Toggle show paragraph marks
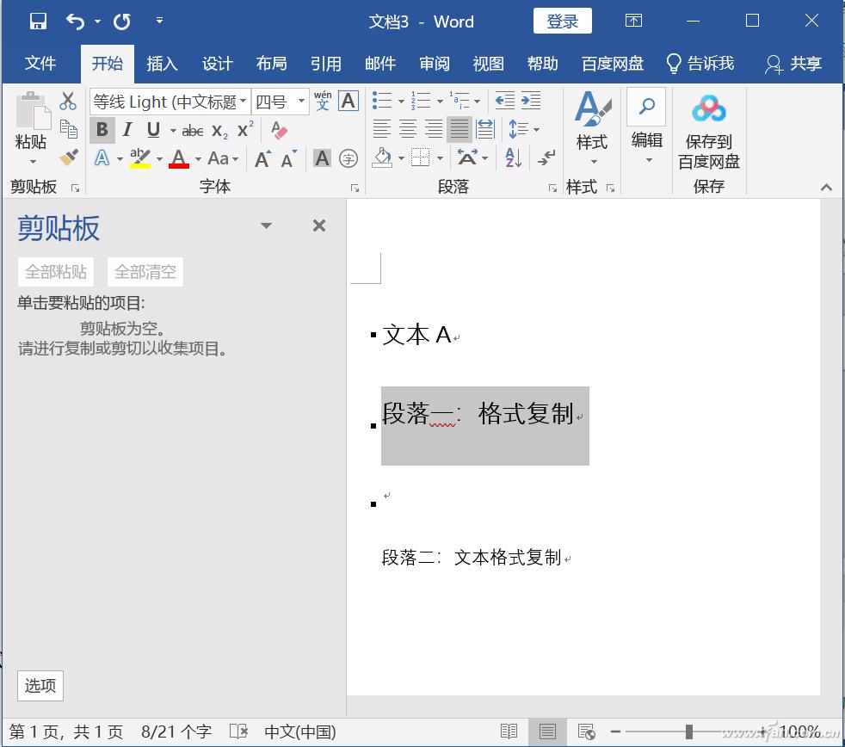This screenshot has width=845, height=747. (x=546, y=157)
